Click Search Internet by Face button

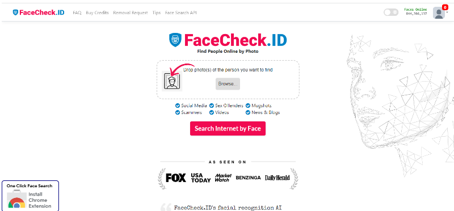tap(228, 129)
